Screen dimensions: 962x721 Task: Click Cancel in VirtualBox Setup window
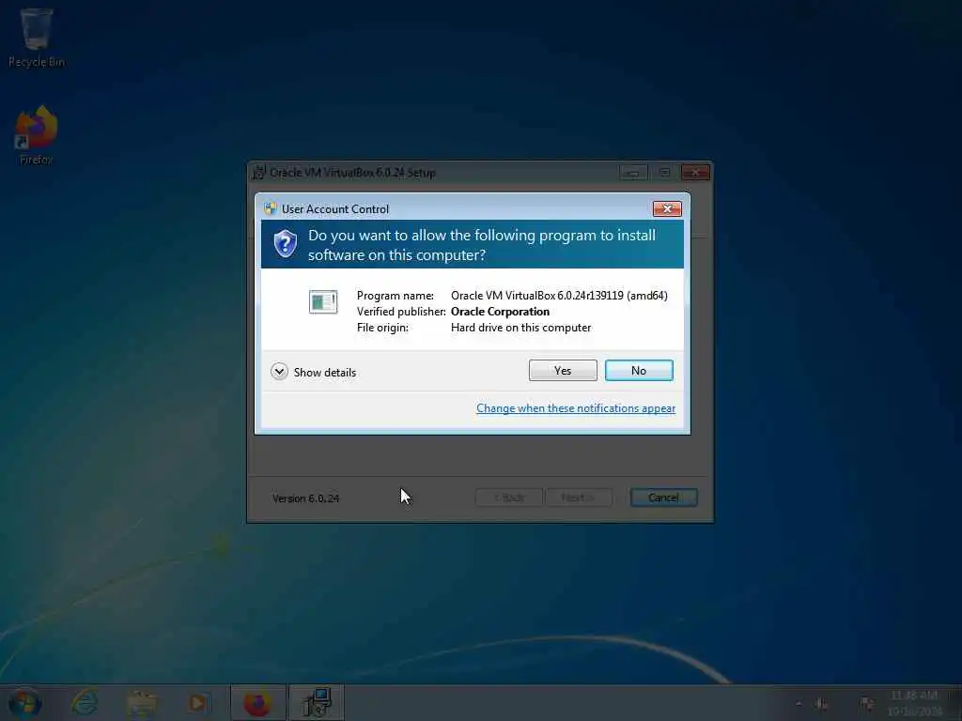click(663, 498)
